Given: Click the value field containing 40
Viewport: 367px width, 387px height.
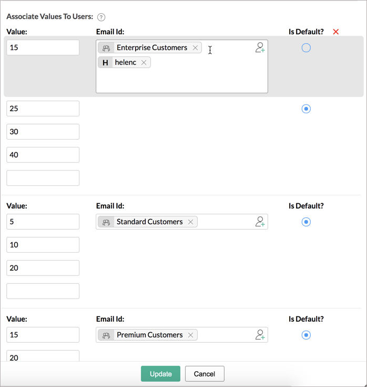Looking at the screenshot, I should (x=43, y=155).
